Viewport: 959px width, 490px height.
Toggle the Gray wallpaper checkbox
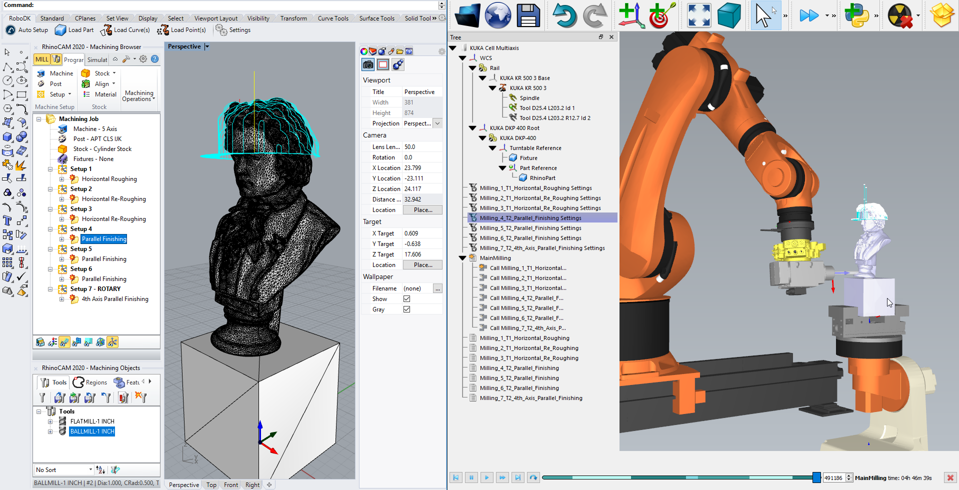coord(406,309)
